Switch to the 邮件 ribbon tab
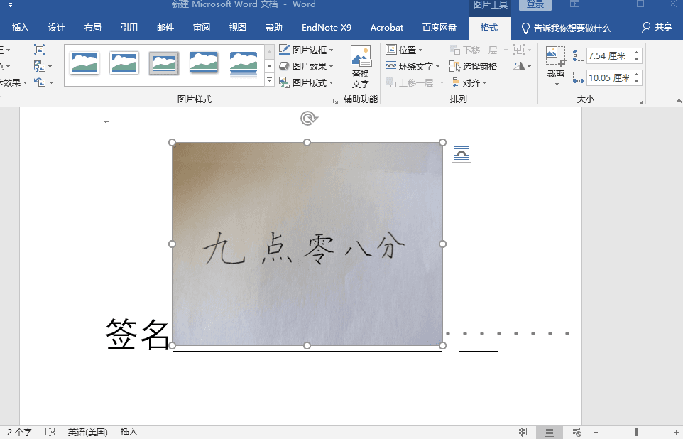The image size is (683, 439). (165, 28)
